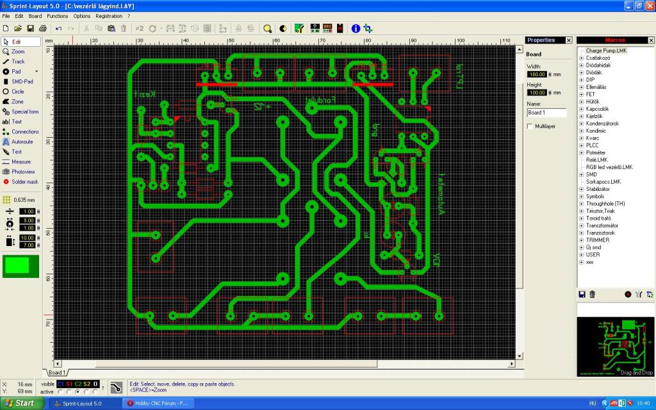656x410 pixels.
Task: Click the Windows Start button
Action: click(x=22, y=403)
